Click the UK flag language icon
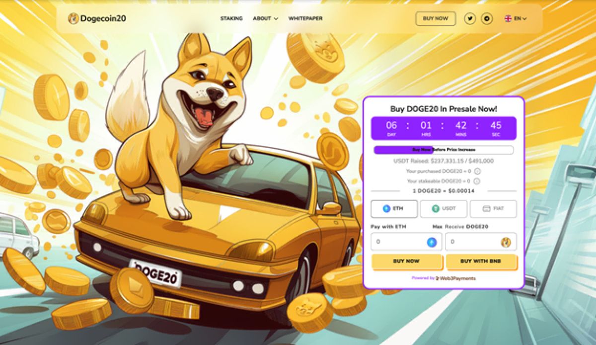The height and width of the screenshot is (345, 596). [x=508, y=18]
